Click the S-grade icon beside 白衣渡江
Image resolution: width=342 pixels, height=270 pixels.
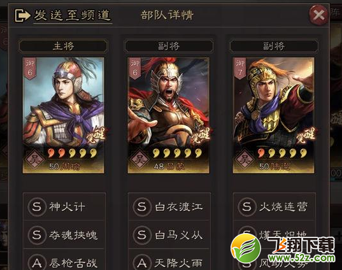click(142, 206)
